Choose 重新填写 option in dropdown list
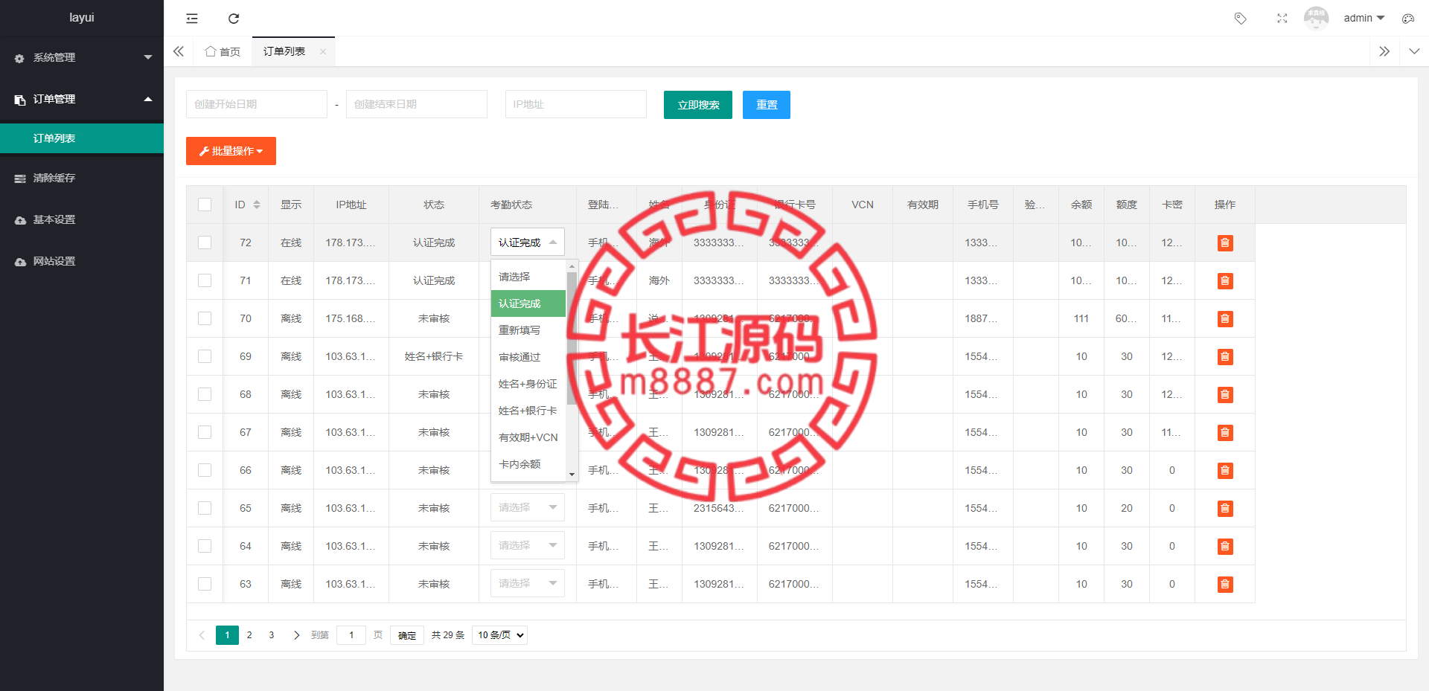The height and width of the screenshot is (691, 1429). (x=528, y=330)
